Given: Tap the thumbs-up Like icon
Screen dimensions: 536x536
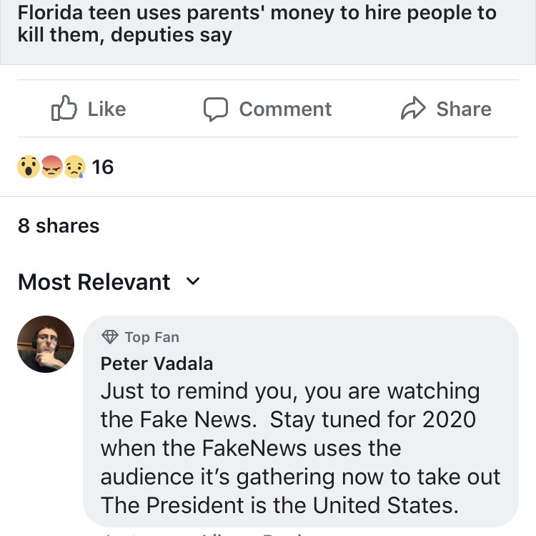Looking at the screenshot, I should pos(64,109).
